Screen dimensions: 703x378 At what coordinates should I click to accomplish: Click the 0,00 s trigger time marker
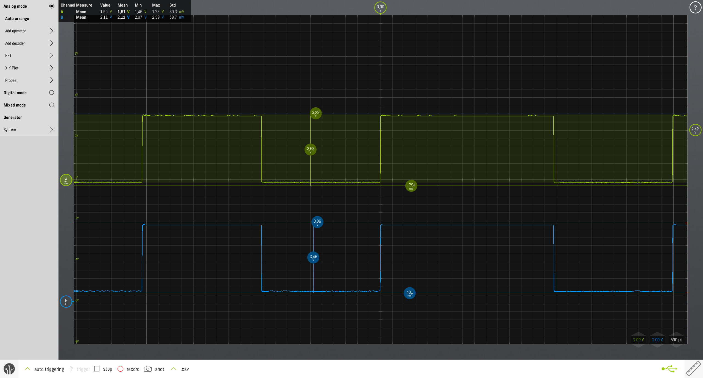pos(380,8)
